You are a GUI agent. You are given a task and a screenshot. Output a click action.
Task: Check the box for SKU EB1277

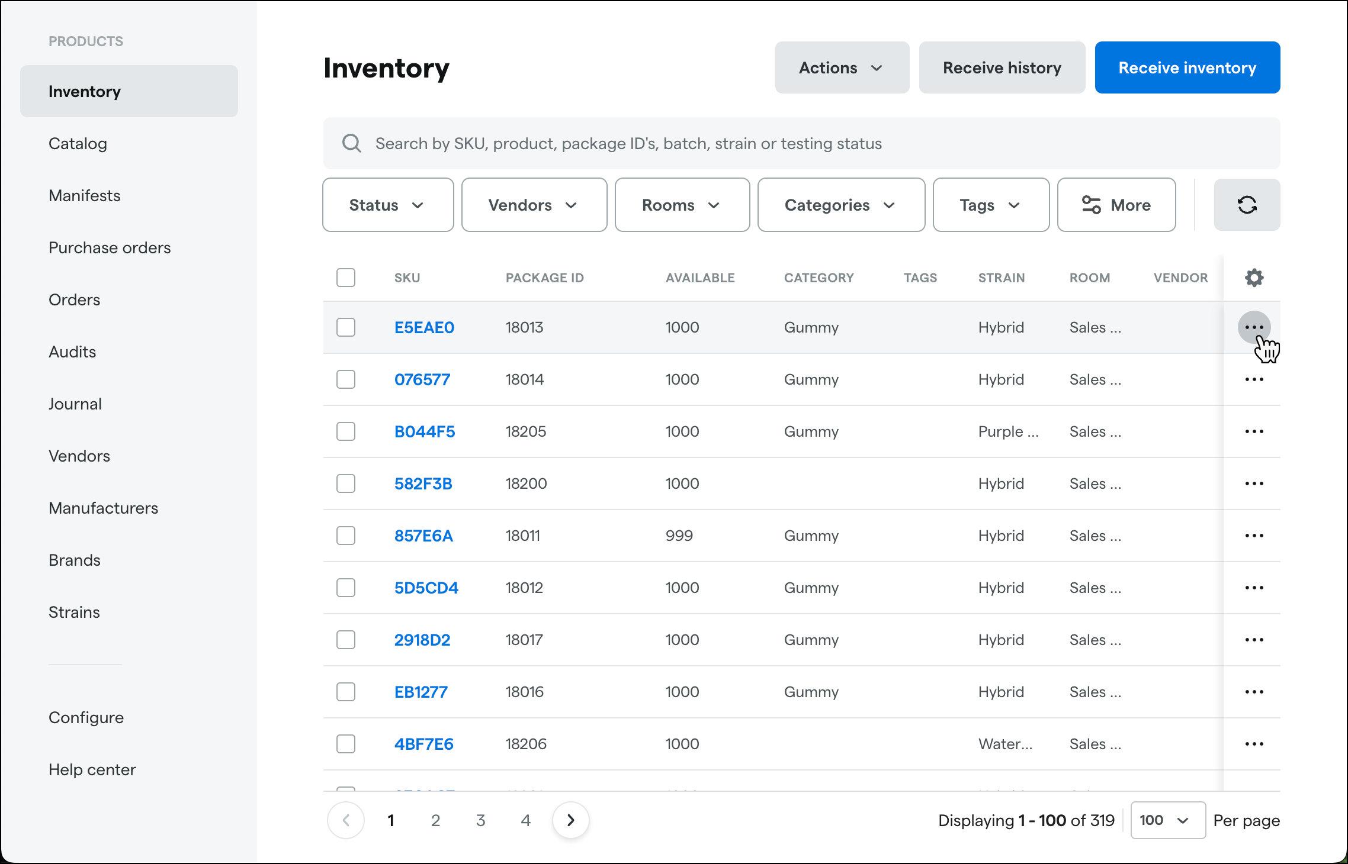coord(346,692)
